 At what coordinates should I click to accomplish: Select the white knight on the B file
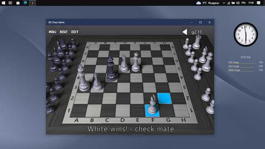[x=97, y=82]
